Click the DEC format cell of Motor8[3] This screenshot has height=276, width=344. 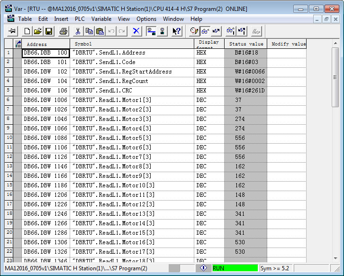coord(209,166)
